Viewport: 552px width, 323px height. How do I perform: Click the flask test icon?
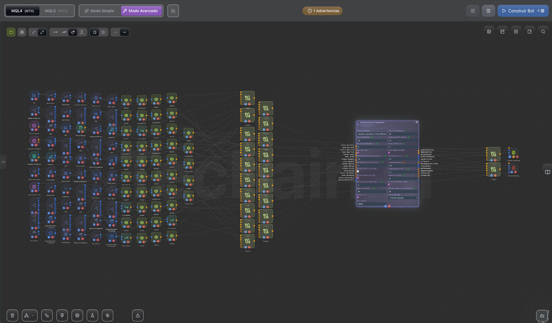coord(92,316)
